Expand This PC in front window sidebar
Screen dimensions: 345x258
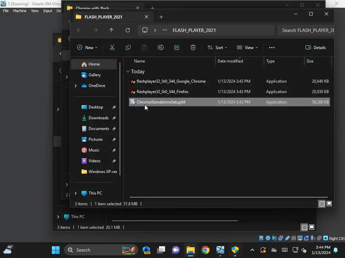point(76,193)
